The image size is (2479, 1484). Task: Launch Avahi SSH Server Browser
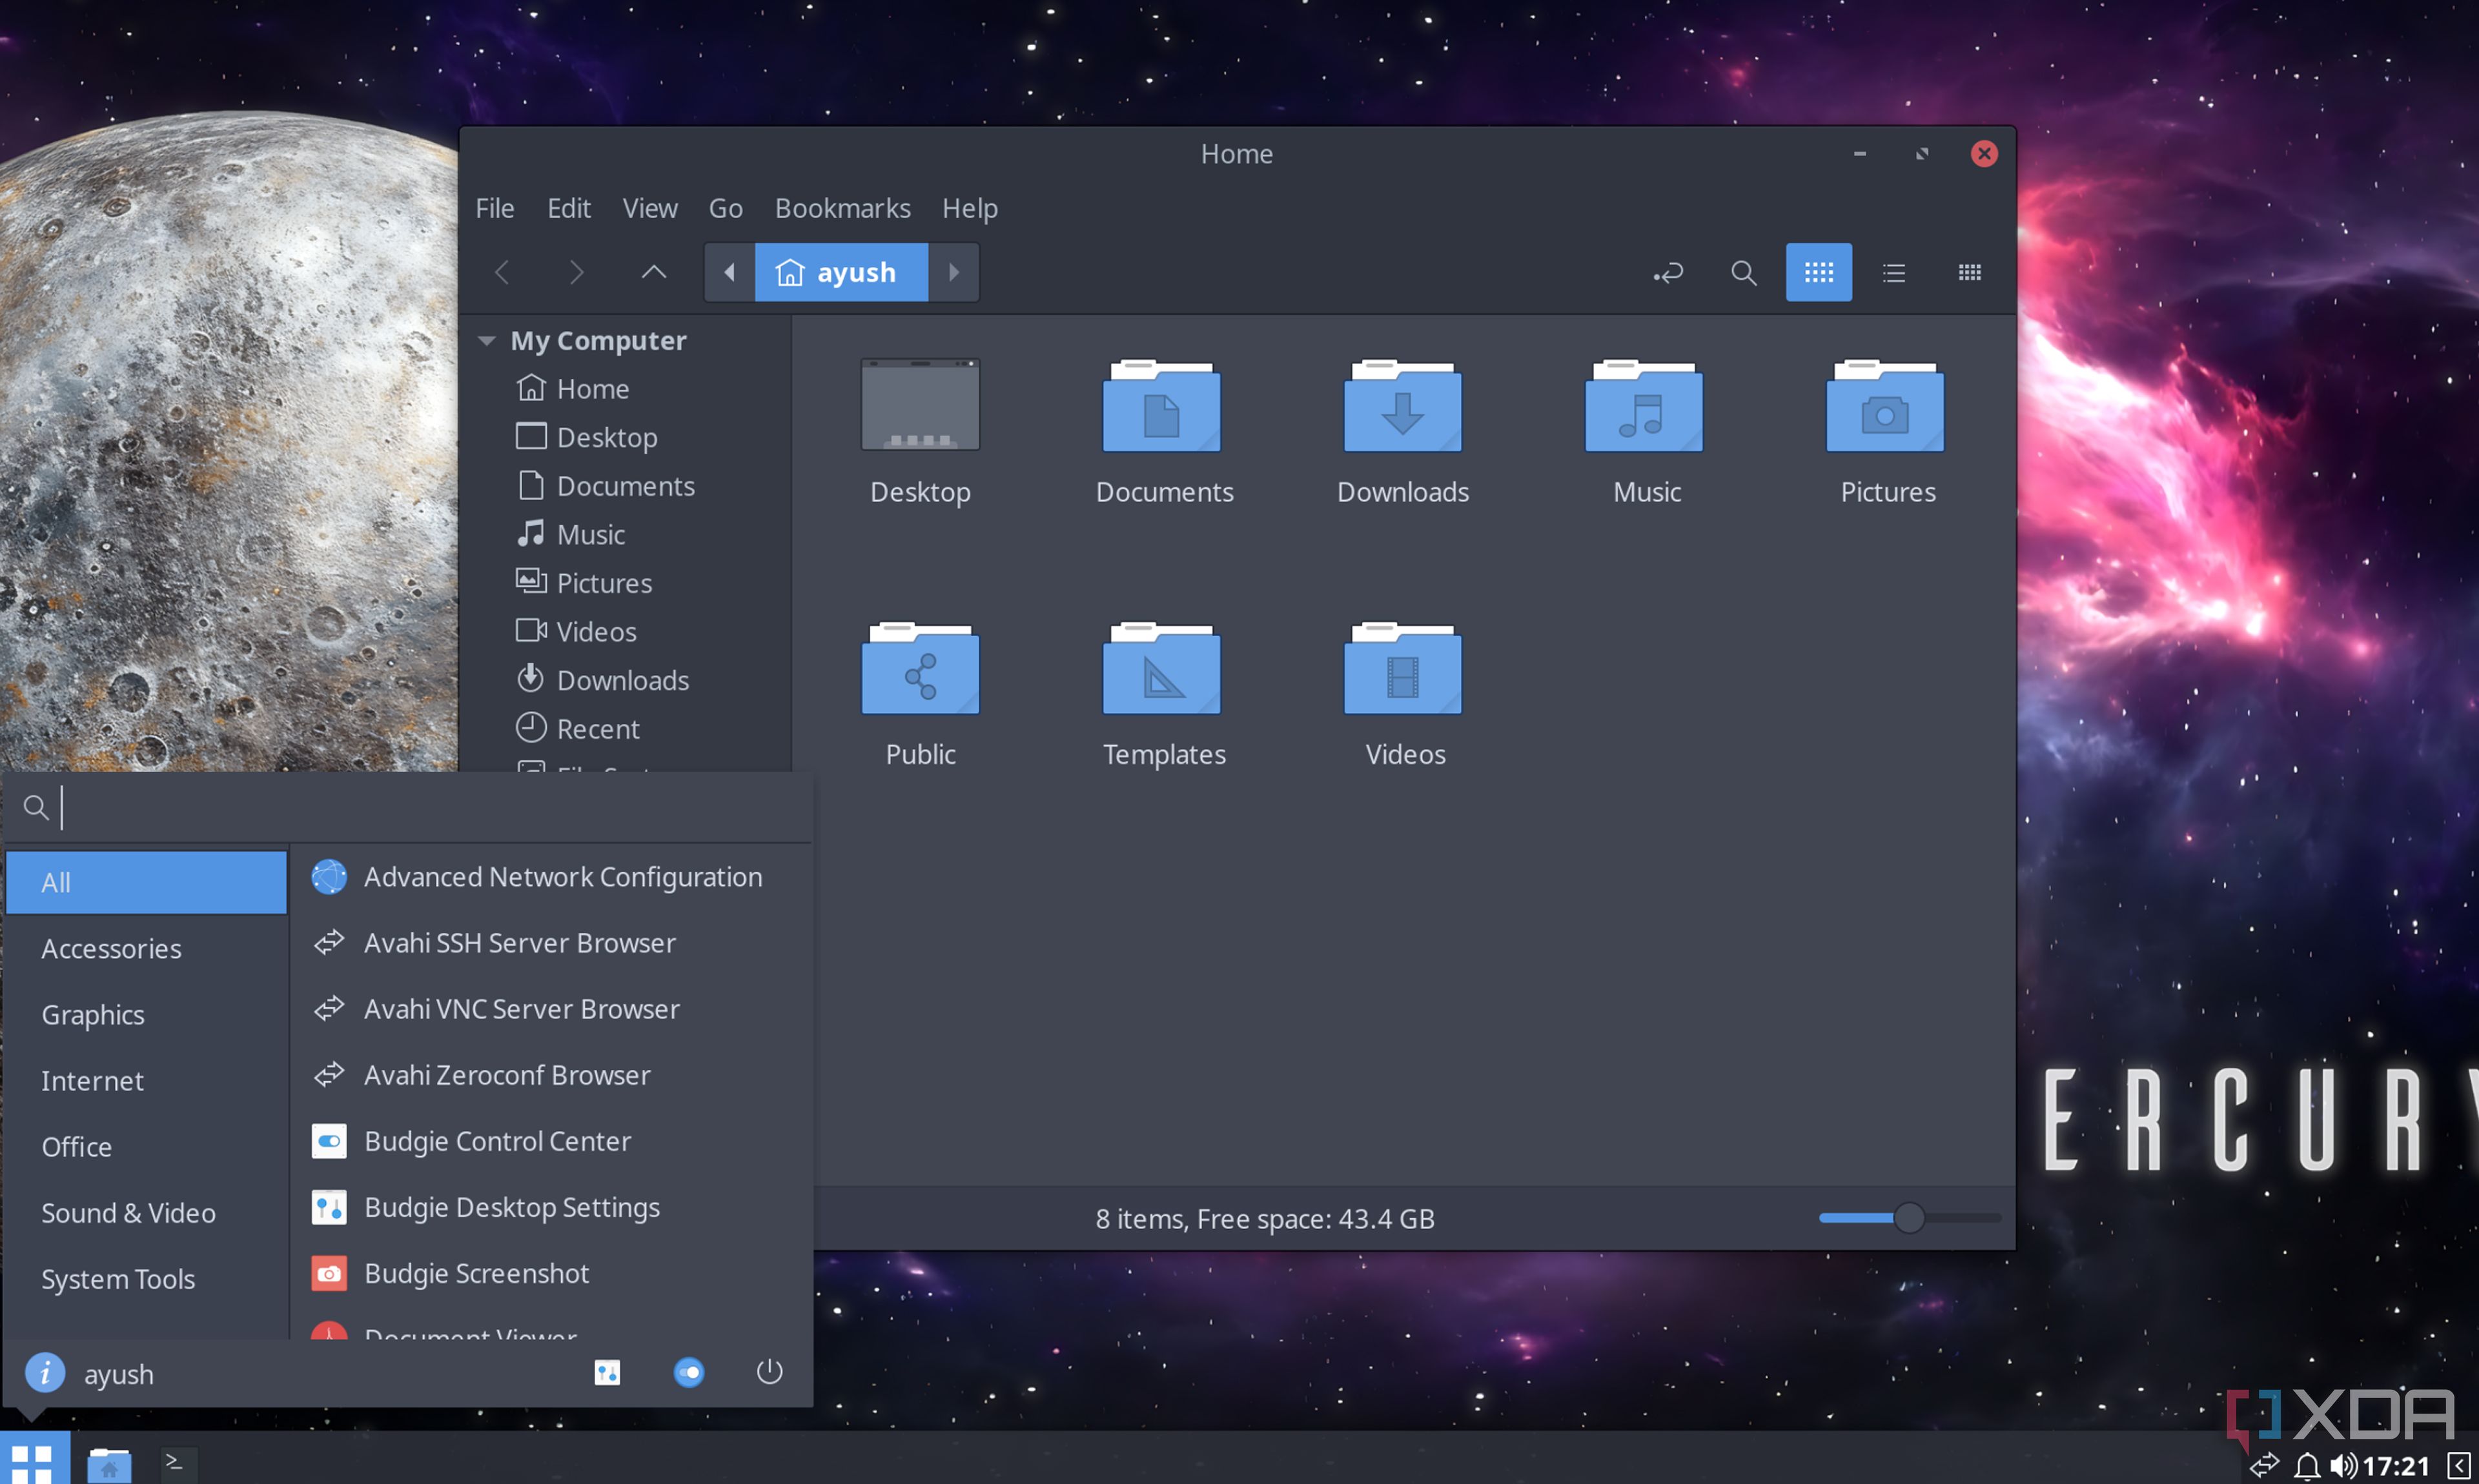click(x=519, y=942)
